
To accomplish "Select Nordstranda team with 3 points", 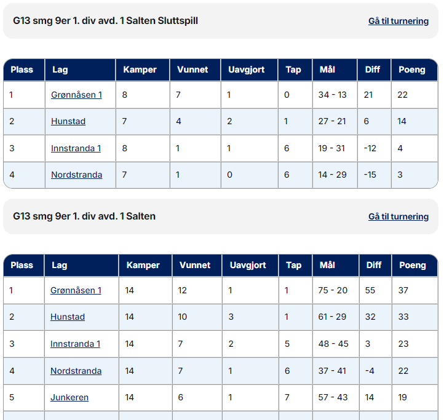I will (76, 175).
